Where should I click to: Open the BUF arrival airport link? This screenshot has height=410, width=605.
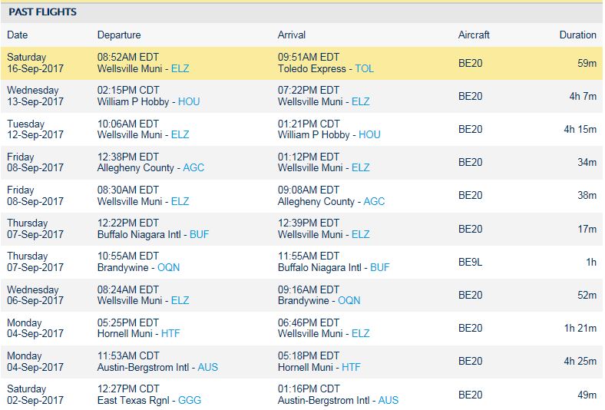tap(380, 267)
